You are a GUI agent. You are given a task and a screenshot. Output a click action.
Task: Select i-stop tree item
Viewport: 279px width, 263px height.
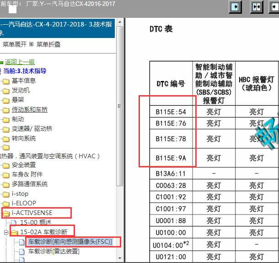click(x=20, y=193)
